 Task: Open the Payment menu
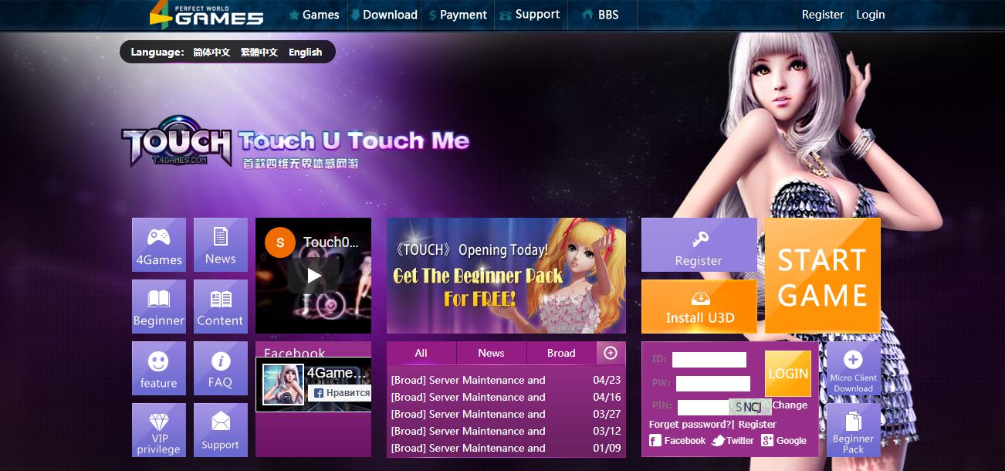[x=458, y=15]
